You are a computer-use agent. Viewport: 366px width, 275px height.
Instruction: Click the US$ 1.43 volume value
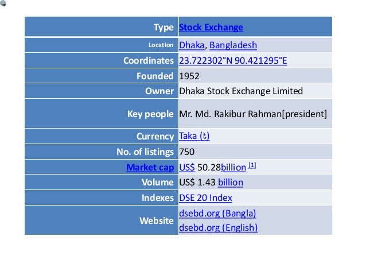(197, 182)
